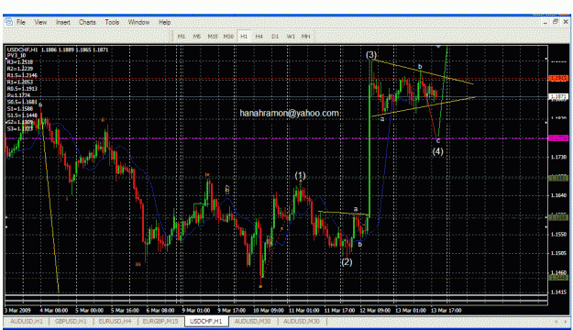This screenshot has width=573, height=330.
Task: Open the EURGBP,M15 chart tab
Action: (160, 321)
